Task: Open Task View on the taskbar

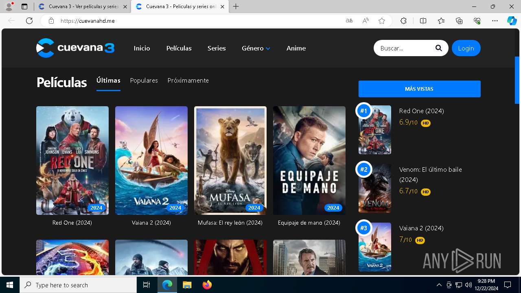Action: 147,285
